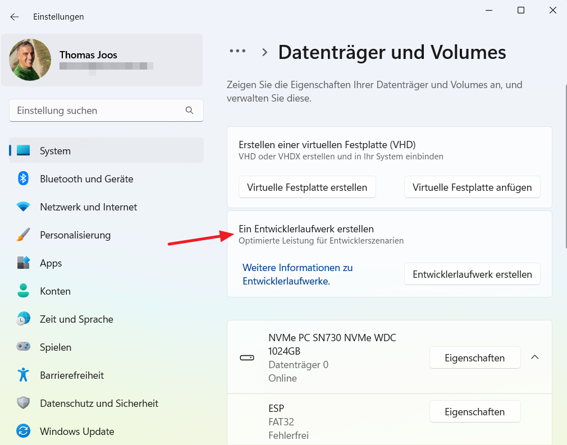Navigate back using the arrow
Viewport: 567px width, 445px height.
coord(14,16)
